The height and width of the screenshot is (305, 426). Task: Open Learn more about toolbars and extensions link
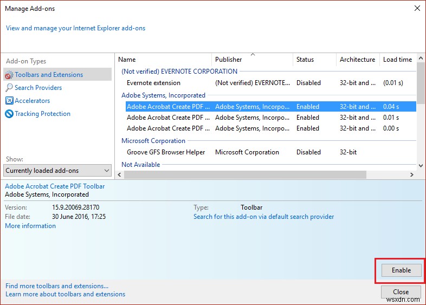pos(65,294)
